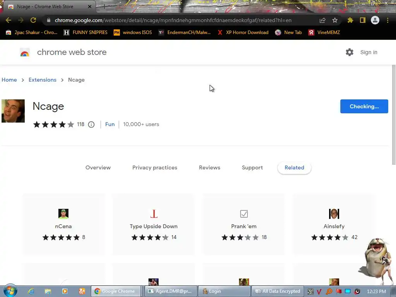Screen dimensions: 396x297
Task: Open the media player taskbar icon
Action: pos(65,291)
